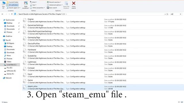Click the up one level arrow
The image size is (184, 103).
coord(12,14)
